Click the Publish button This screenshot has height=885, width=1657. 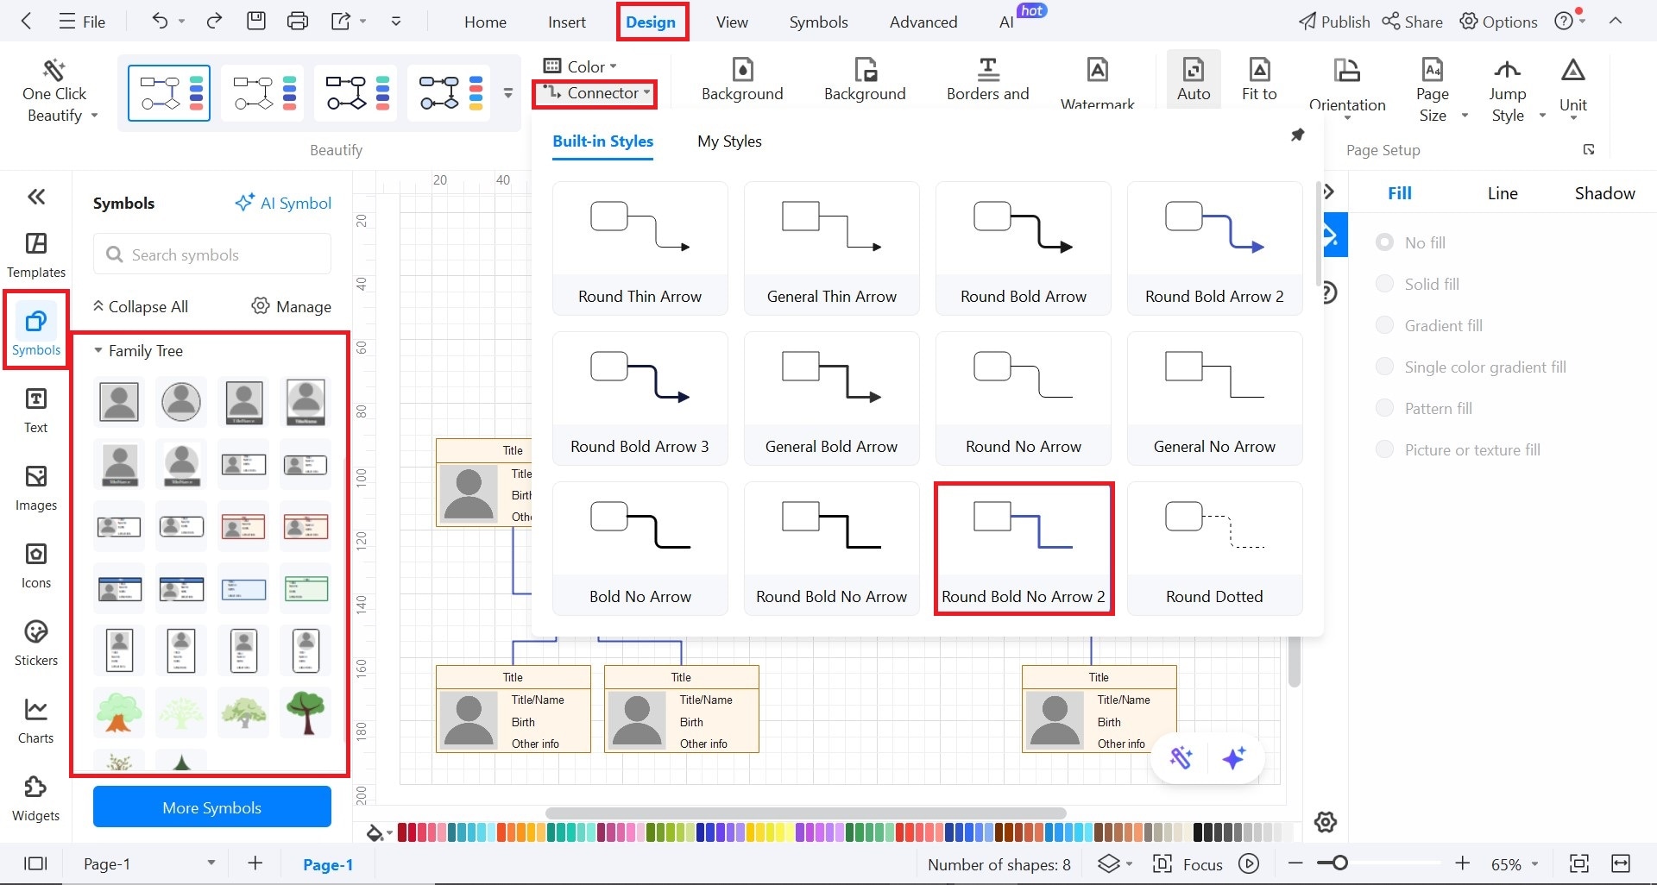click(x=1334, y=22)
